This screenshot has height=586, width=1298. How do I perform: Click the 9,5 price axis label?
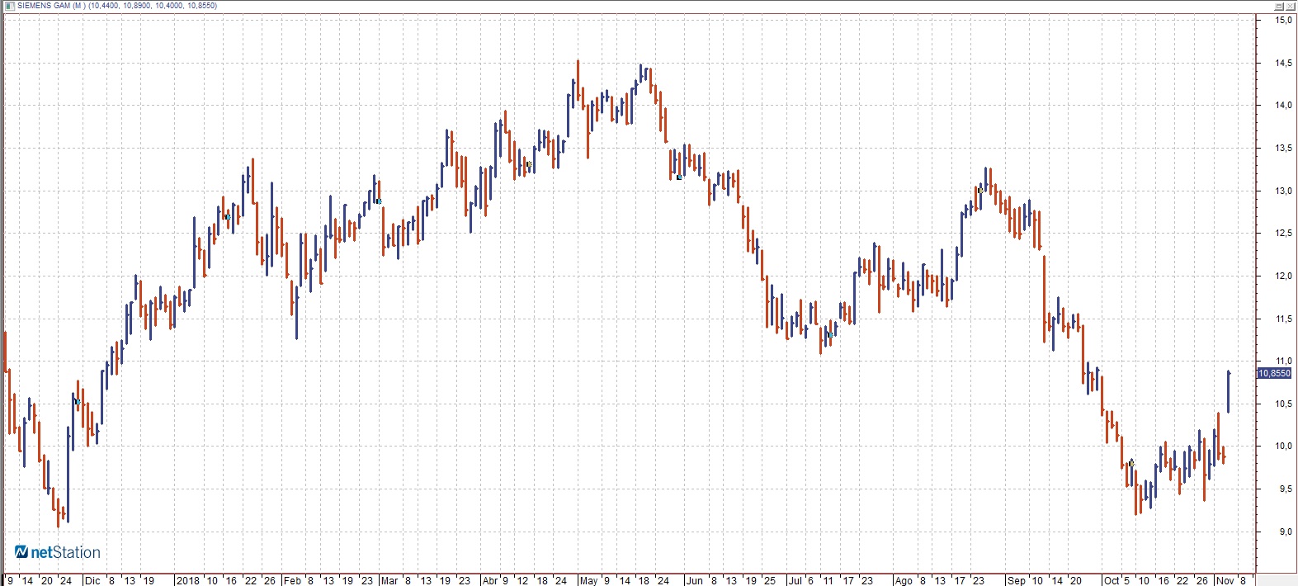pyautogui.click(x=1284, y=489)
